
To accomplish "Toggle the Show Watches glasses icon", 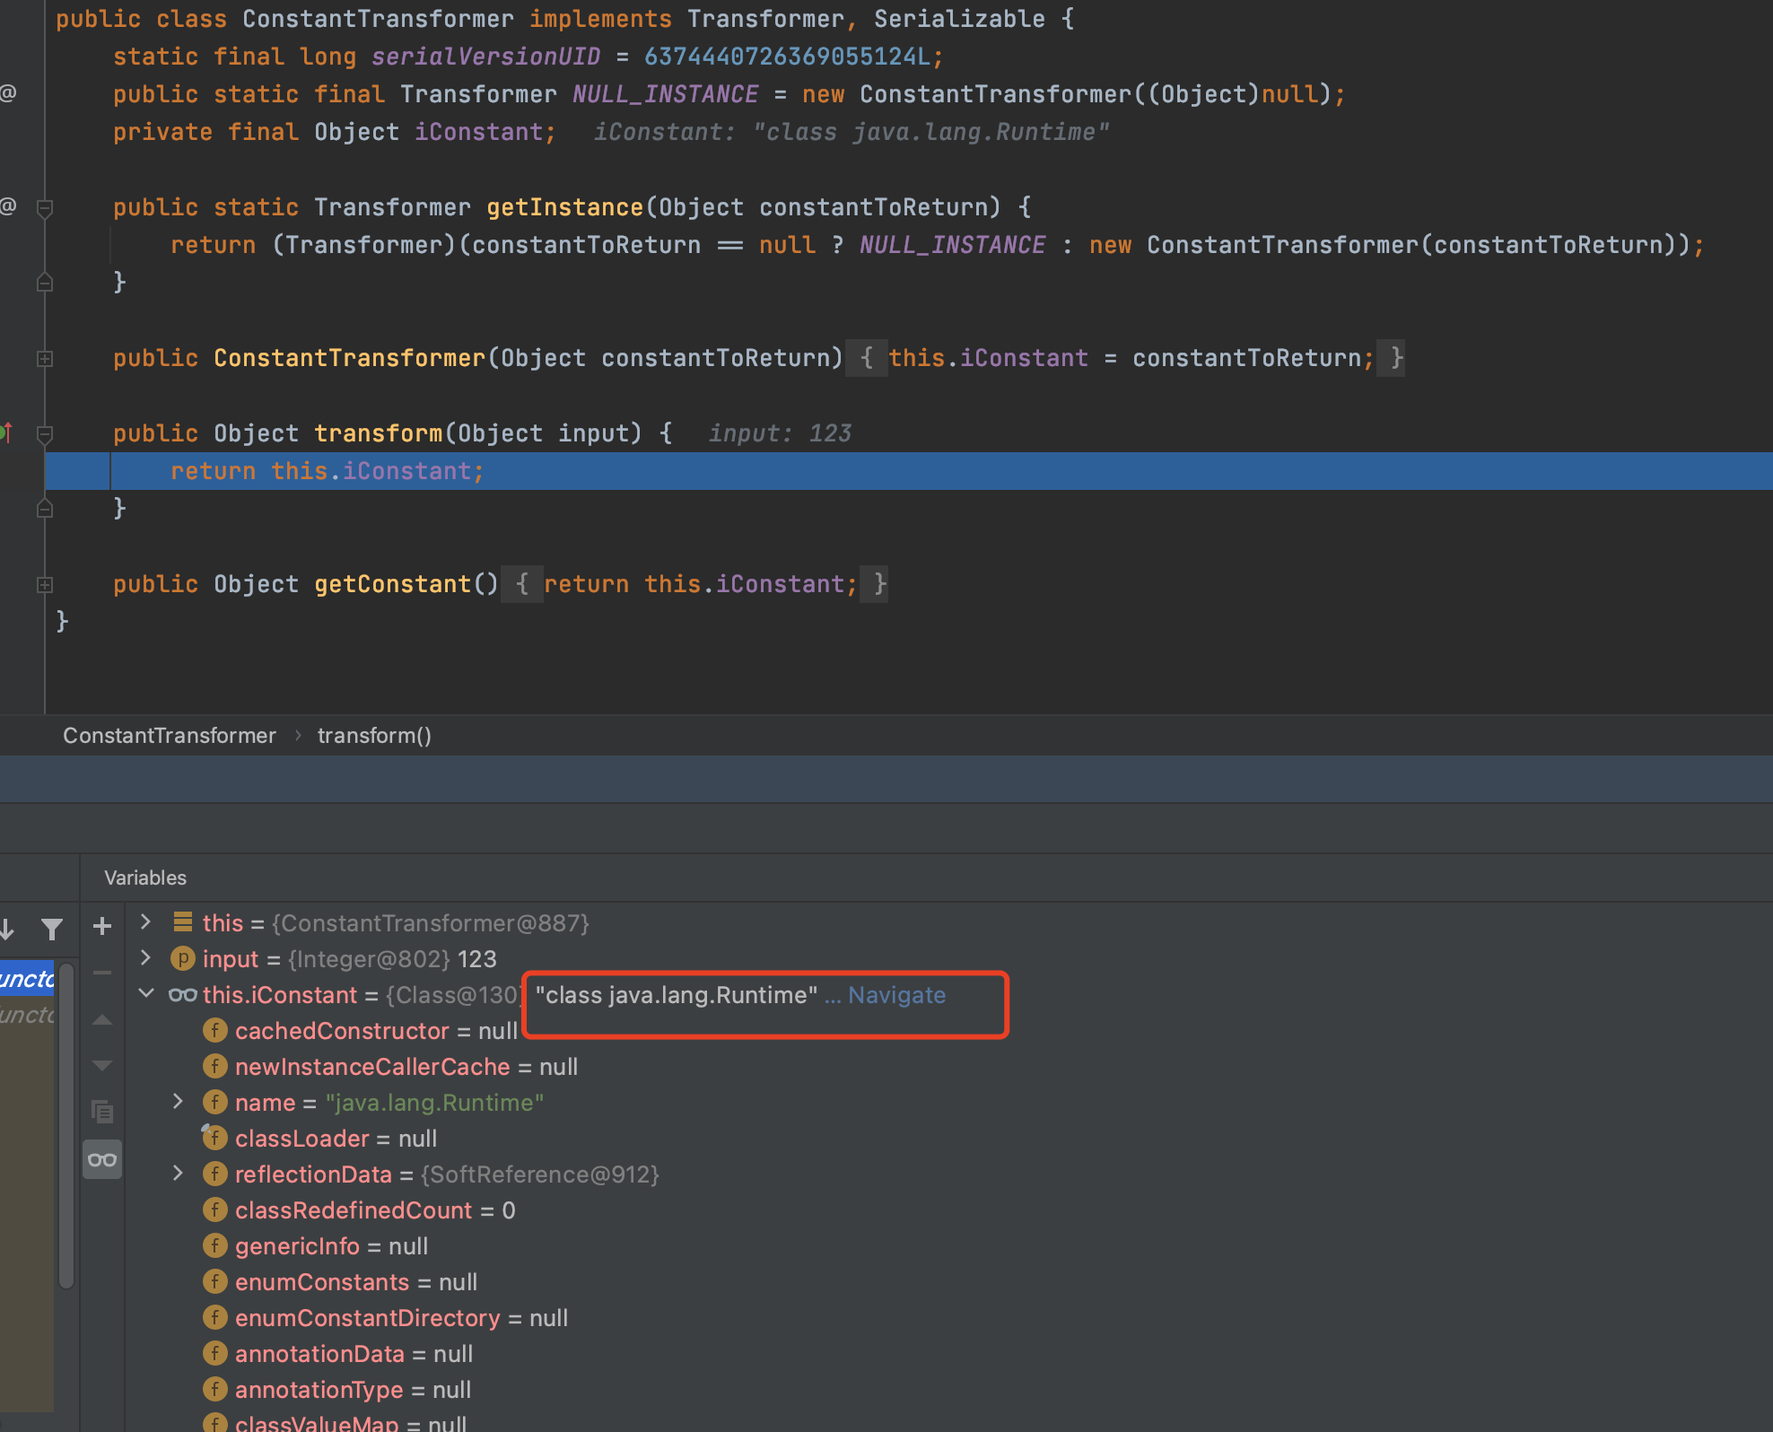I will [102, 1159].
